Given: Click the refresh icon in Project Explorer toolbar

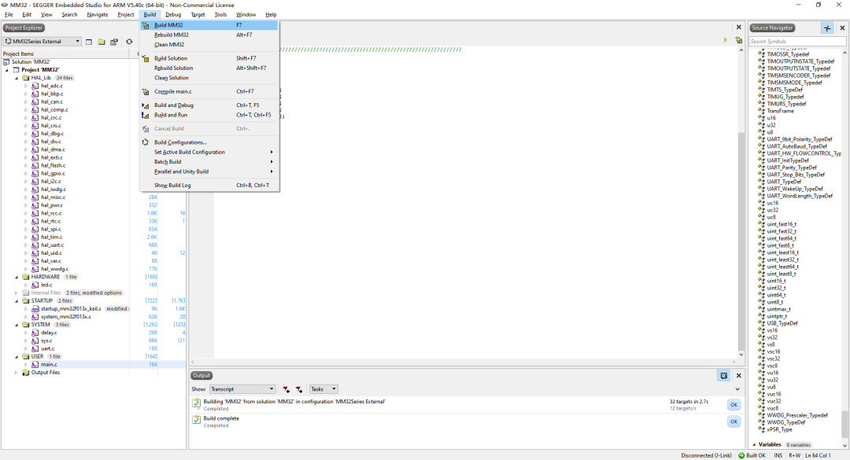Looking at the screenshot, I should pyautogui.click(x=129, y=42).
